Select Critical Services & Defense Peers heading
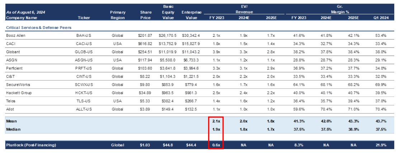Viewport: 400px width, 153px height. tap(38, 28)
